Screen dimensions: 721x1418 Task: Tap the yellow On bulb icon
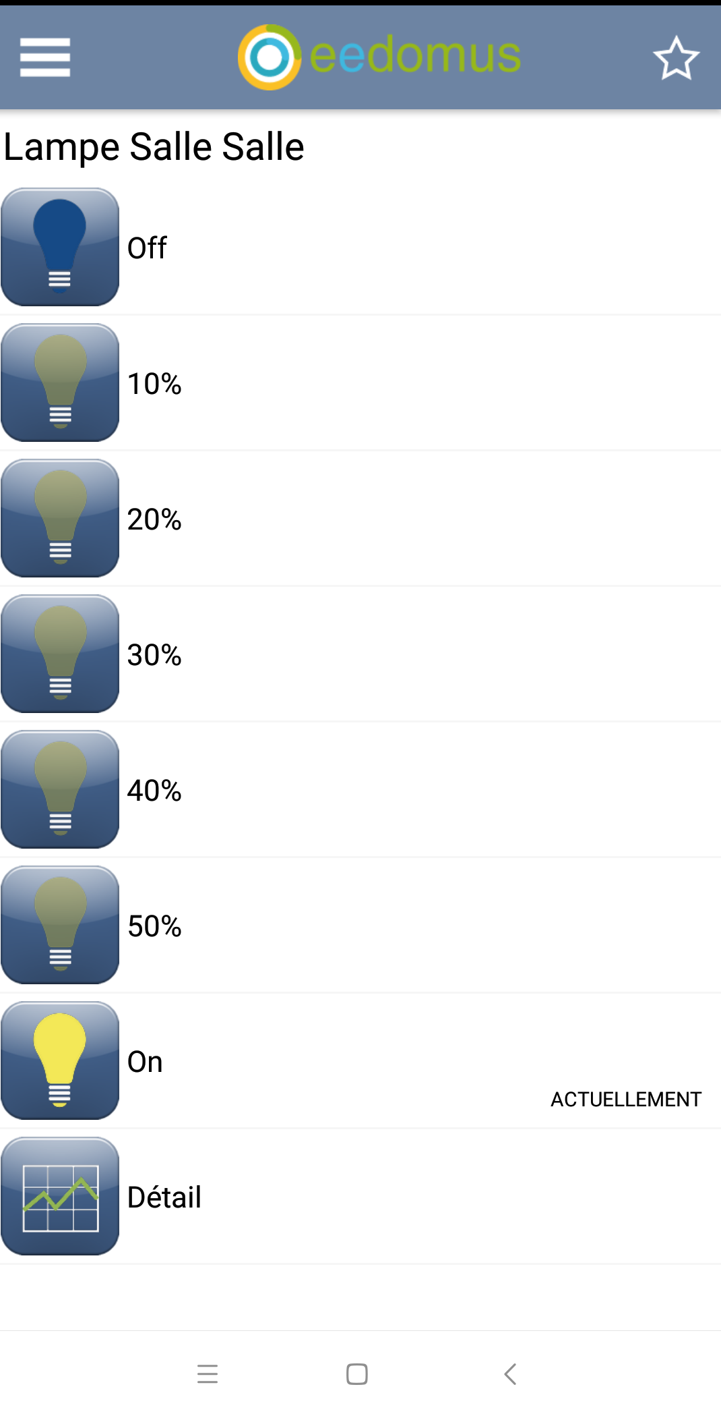[x=60, y=1060]
